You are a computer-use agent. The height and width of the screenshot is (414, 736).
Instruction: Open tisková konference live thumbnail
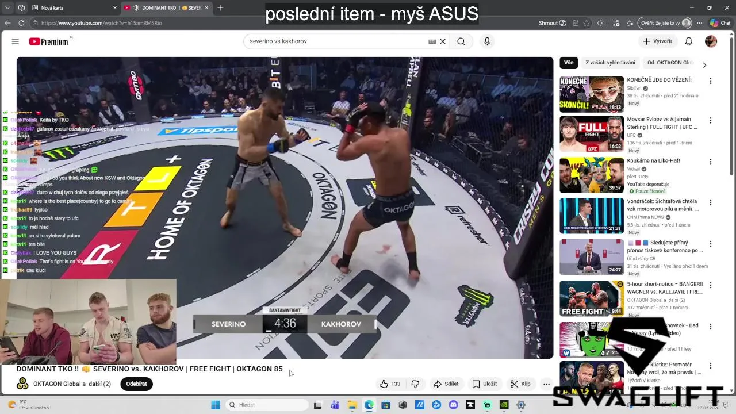[x=592, y=258]
